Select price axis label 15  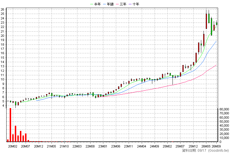pos(3,58)
